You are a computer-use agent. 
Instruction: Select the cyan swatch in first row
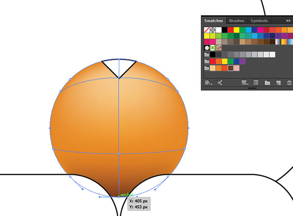pos(248,30)
